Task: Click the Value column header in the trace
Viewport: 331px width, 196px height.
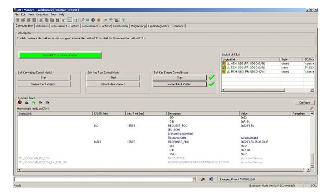Action: point(265,113)
